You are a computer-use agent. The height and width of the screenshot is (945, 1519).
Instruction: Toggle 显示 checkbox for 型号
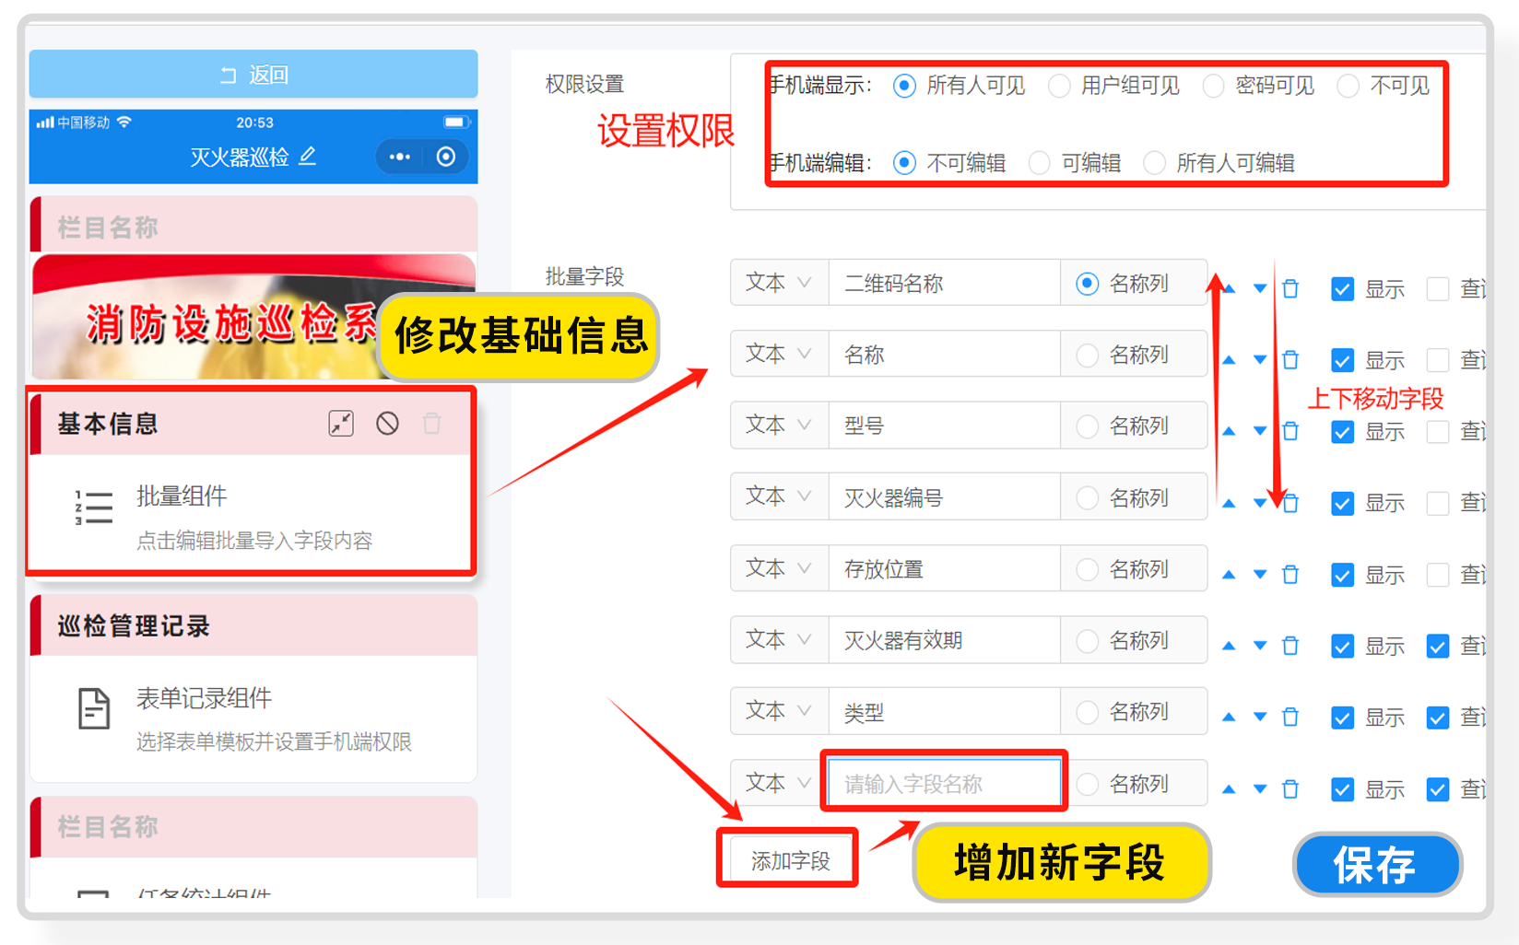click(x=1343, y=432)
